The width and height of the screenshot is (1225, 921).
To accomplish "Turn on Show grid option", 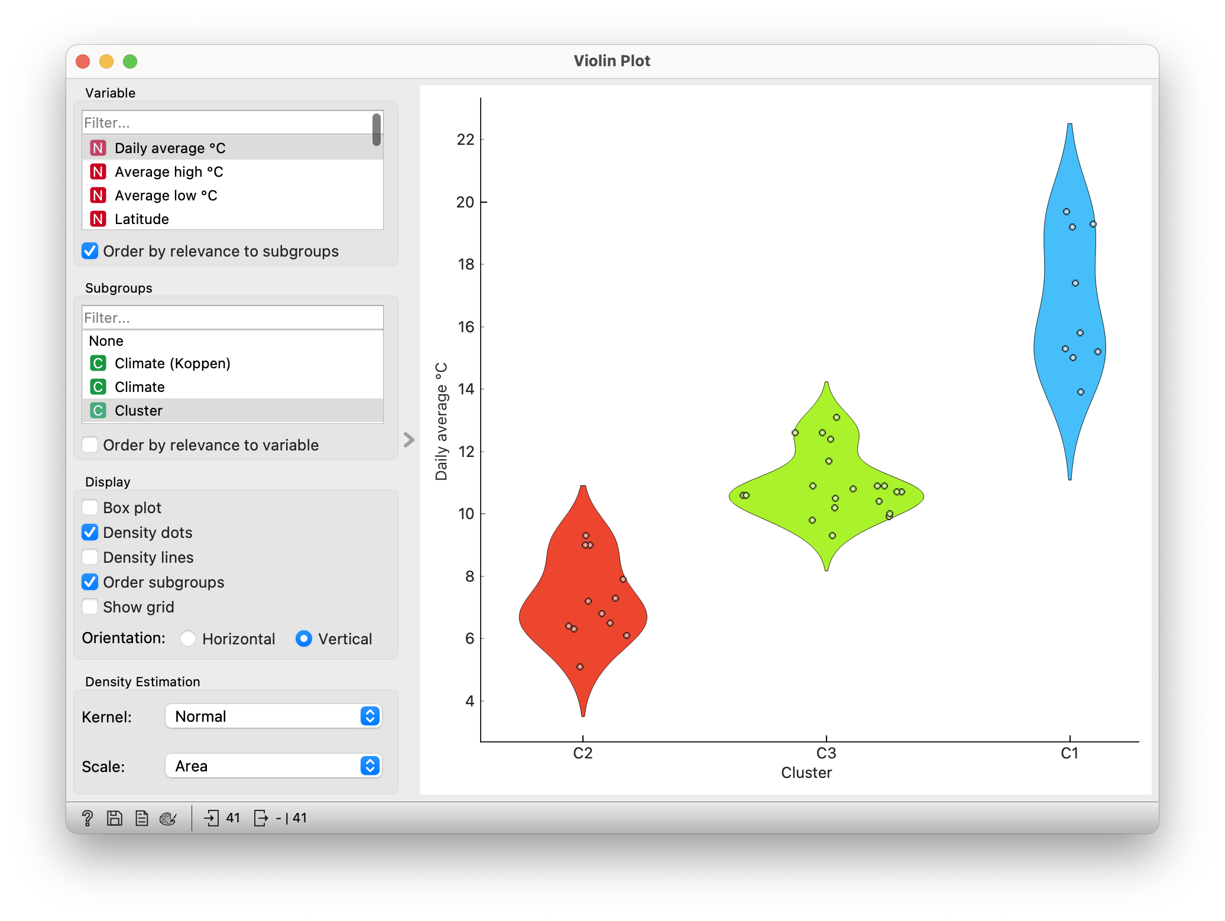I will click(x=90, y=607).
